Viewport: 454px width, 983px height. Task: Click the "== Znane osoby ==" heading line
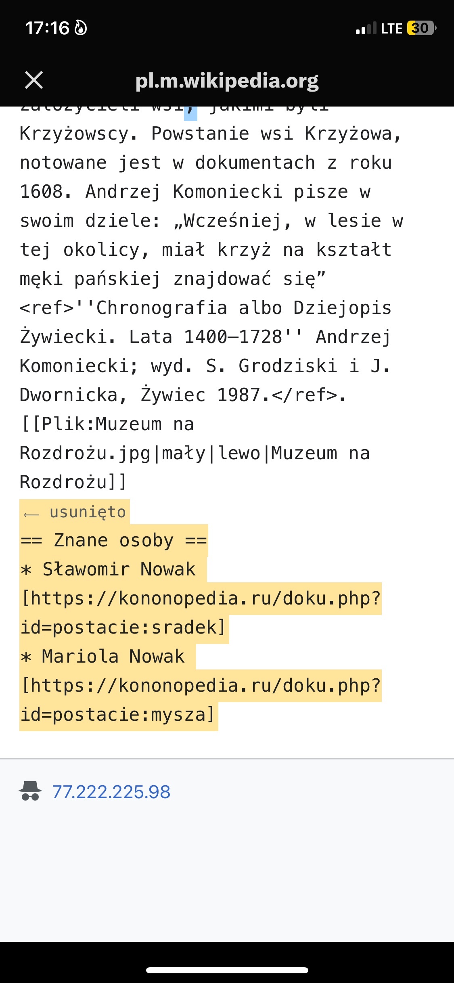click(114, 540)
